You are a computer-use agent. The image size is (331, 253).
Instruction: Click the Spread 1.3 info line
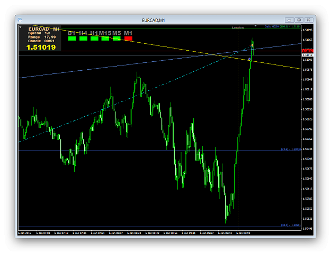click(39, 33)
